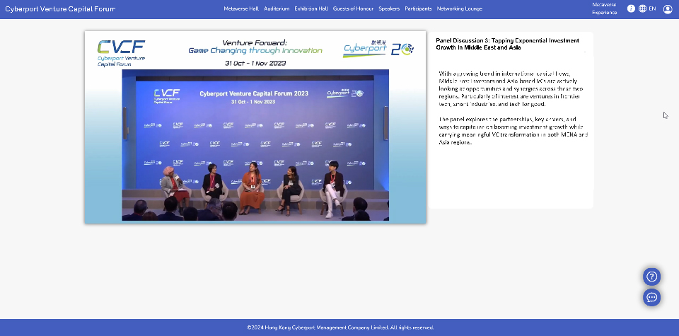Play the panel discussion video
Image resolution: width=679 pixels, height=336 pixels.
coord(255,144)
